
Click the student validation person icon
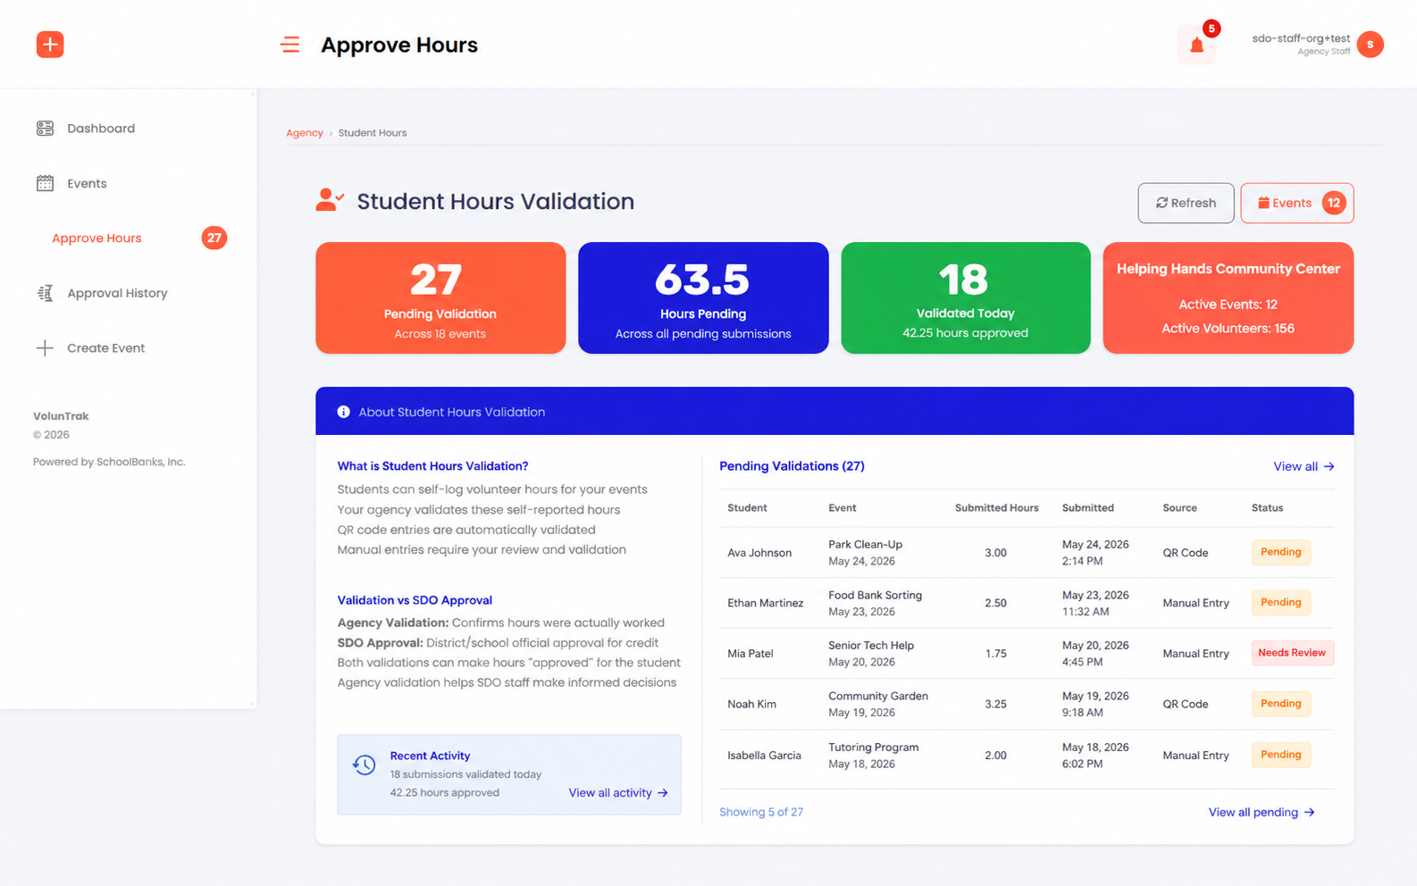(x=330, y=200)
